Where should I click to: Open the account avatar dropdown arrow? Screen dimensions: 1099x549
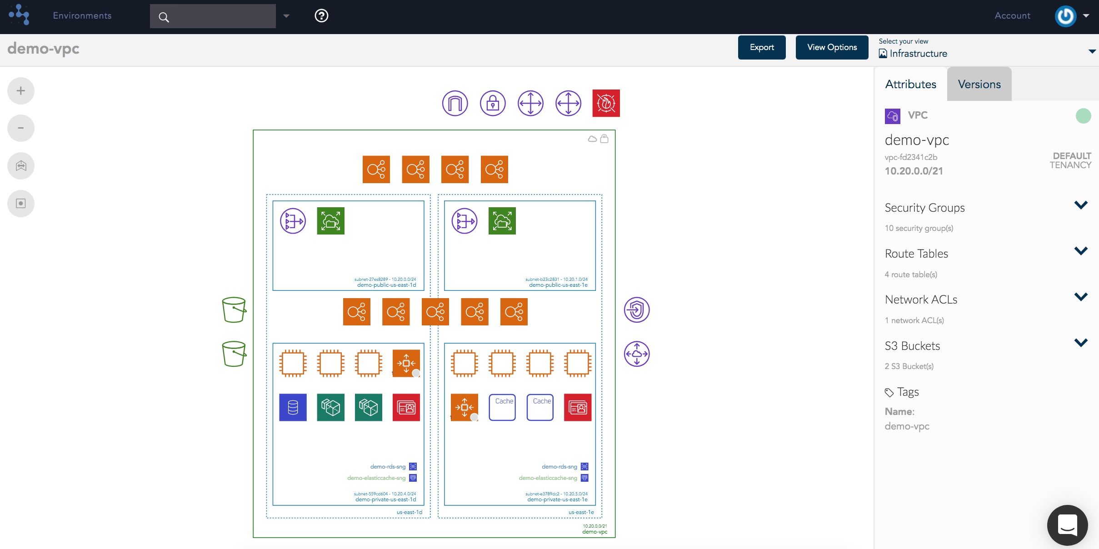point(1086,16)
